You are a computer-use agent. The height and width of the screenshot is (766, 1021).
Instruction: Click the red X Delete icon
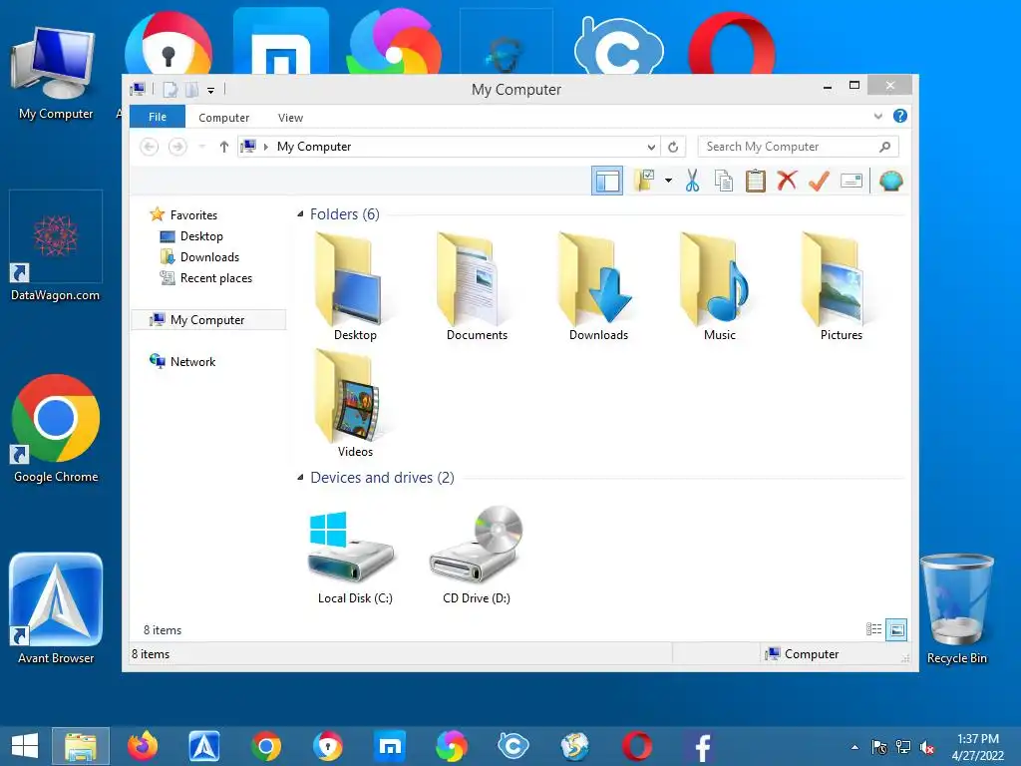click(x=788, y=181)
